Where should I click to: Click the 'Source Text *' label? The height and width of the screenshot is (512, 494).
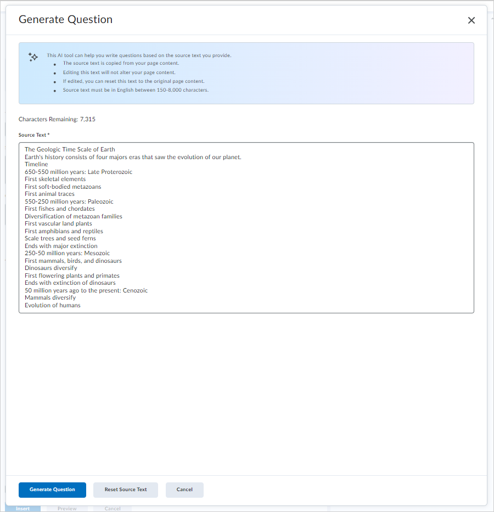34,135
